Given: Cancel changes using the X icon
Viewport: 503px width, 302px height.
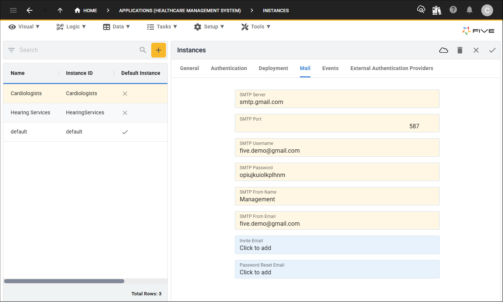Looking at the screenshot, I should (x=476, y=50).
